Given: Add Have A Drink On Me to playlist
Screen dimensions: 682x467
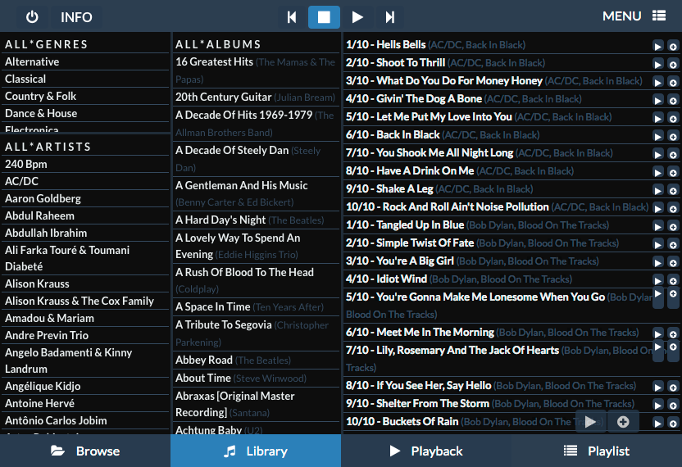Looking at the screenshot, I should [x=673, y=173].
